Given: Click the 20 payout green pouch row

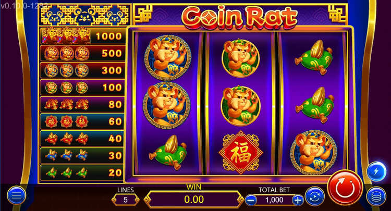Looking at the screenshot, I should coord(82,173).
